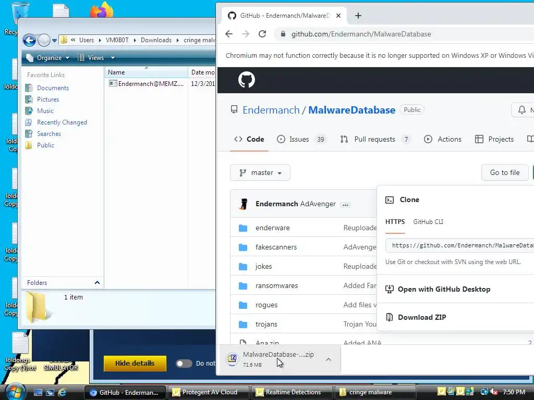Open the Endermanch owner link

tap(271, 110)
